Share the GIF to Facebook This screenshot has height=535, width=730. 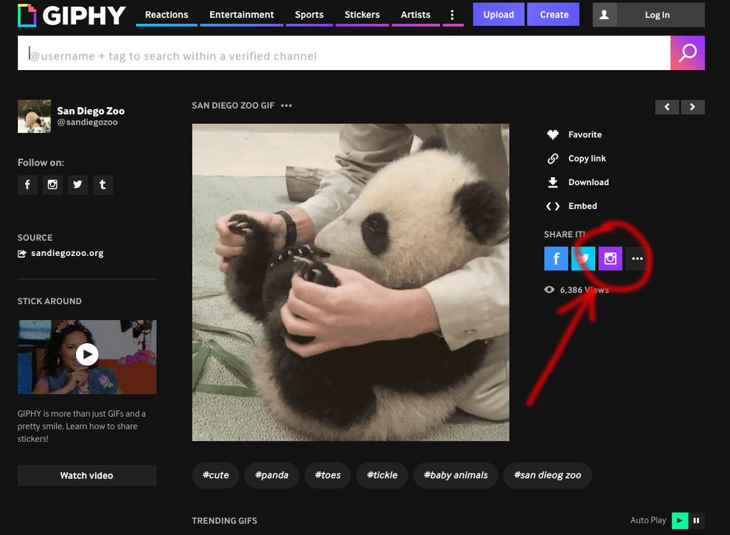click(x=556, y=258)
